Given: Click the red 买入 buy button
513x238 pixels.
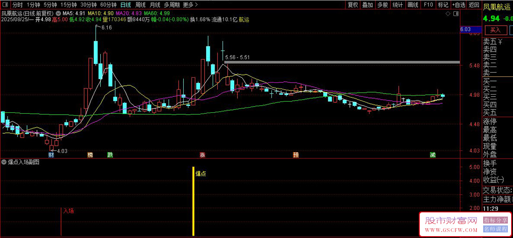Looking at the screenshot, I should point(495,30).
